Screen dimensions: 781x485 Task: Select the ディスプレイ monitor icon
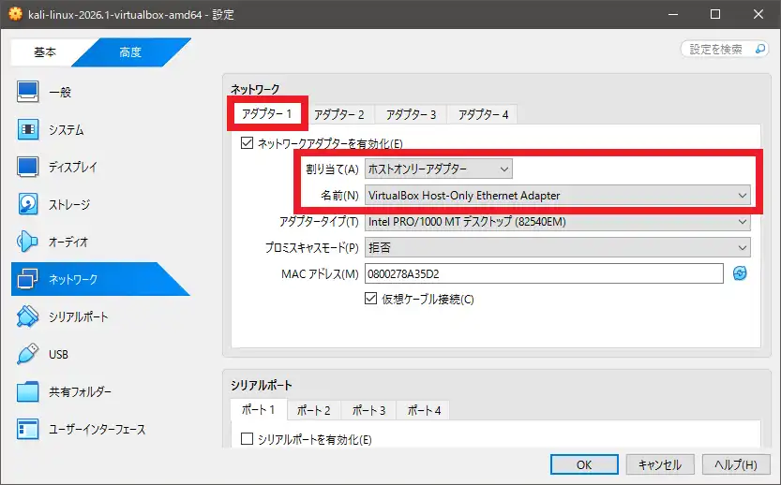pos(27,168)
